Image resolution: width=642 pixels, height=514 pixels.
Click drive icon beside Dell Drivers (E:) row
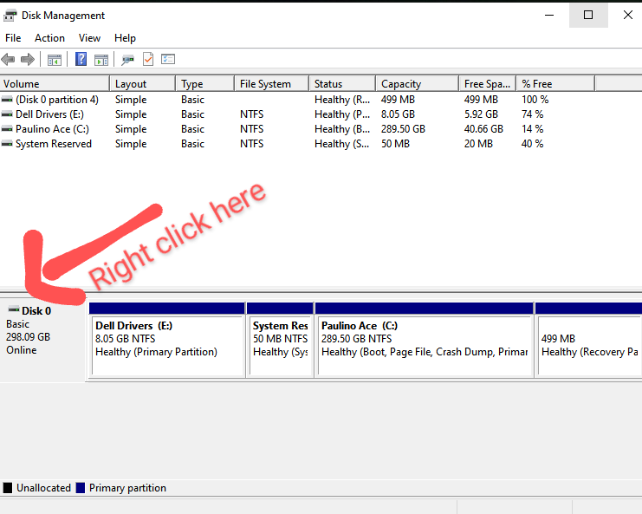[7, 114]
